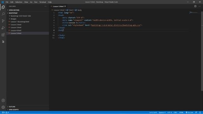This screenshot has width=203, height=114.
Task: Click the VS Code logo in title bar
Action: [x=3, y=2]
